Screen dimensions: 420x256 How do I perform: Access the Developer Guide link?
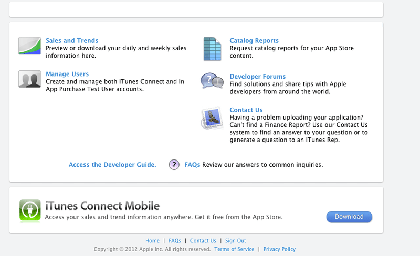[112, 165]
